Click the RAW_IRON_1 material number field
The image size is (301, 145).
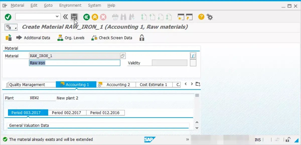click(74, 56)
